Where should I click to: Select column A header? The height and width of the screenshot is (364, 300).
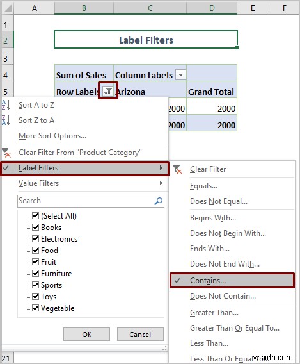(x=35, y=8)
